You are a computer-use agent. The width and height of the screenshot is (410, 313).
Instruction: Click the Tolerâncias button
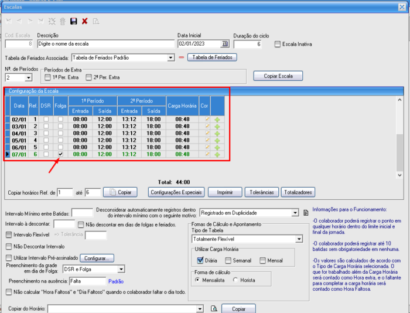261,192
